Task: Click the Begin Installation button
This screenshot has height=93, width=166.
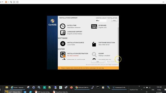Action: [112, 61]
